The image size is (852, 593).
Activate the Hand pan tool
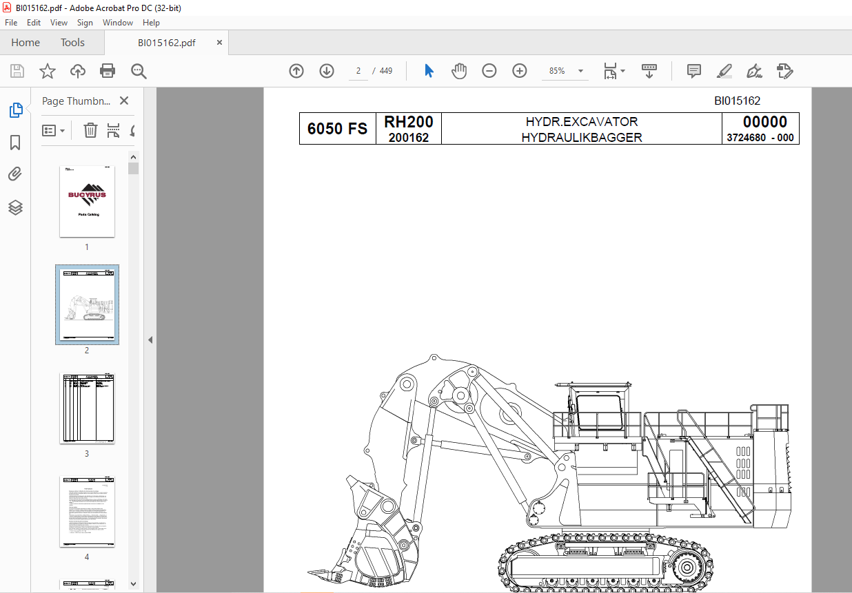459,71
